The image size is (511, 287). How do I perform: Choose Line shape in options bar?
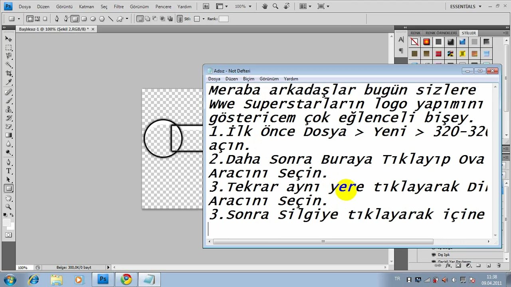[110, 19]
